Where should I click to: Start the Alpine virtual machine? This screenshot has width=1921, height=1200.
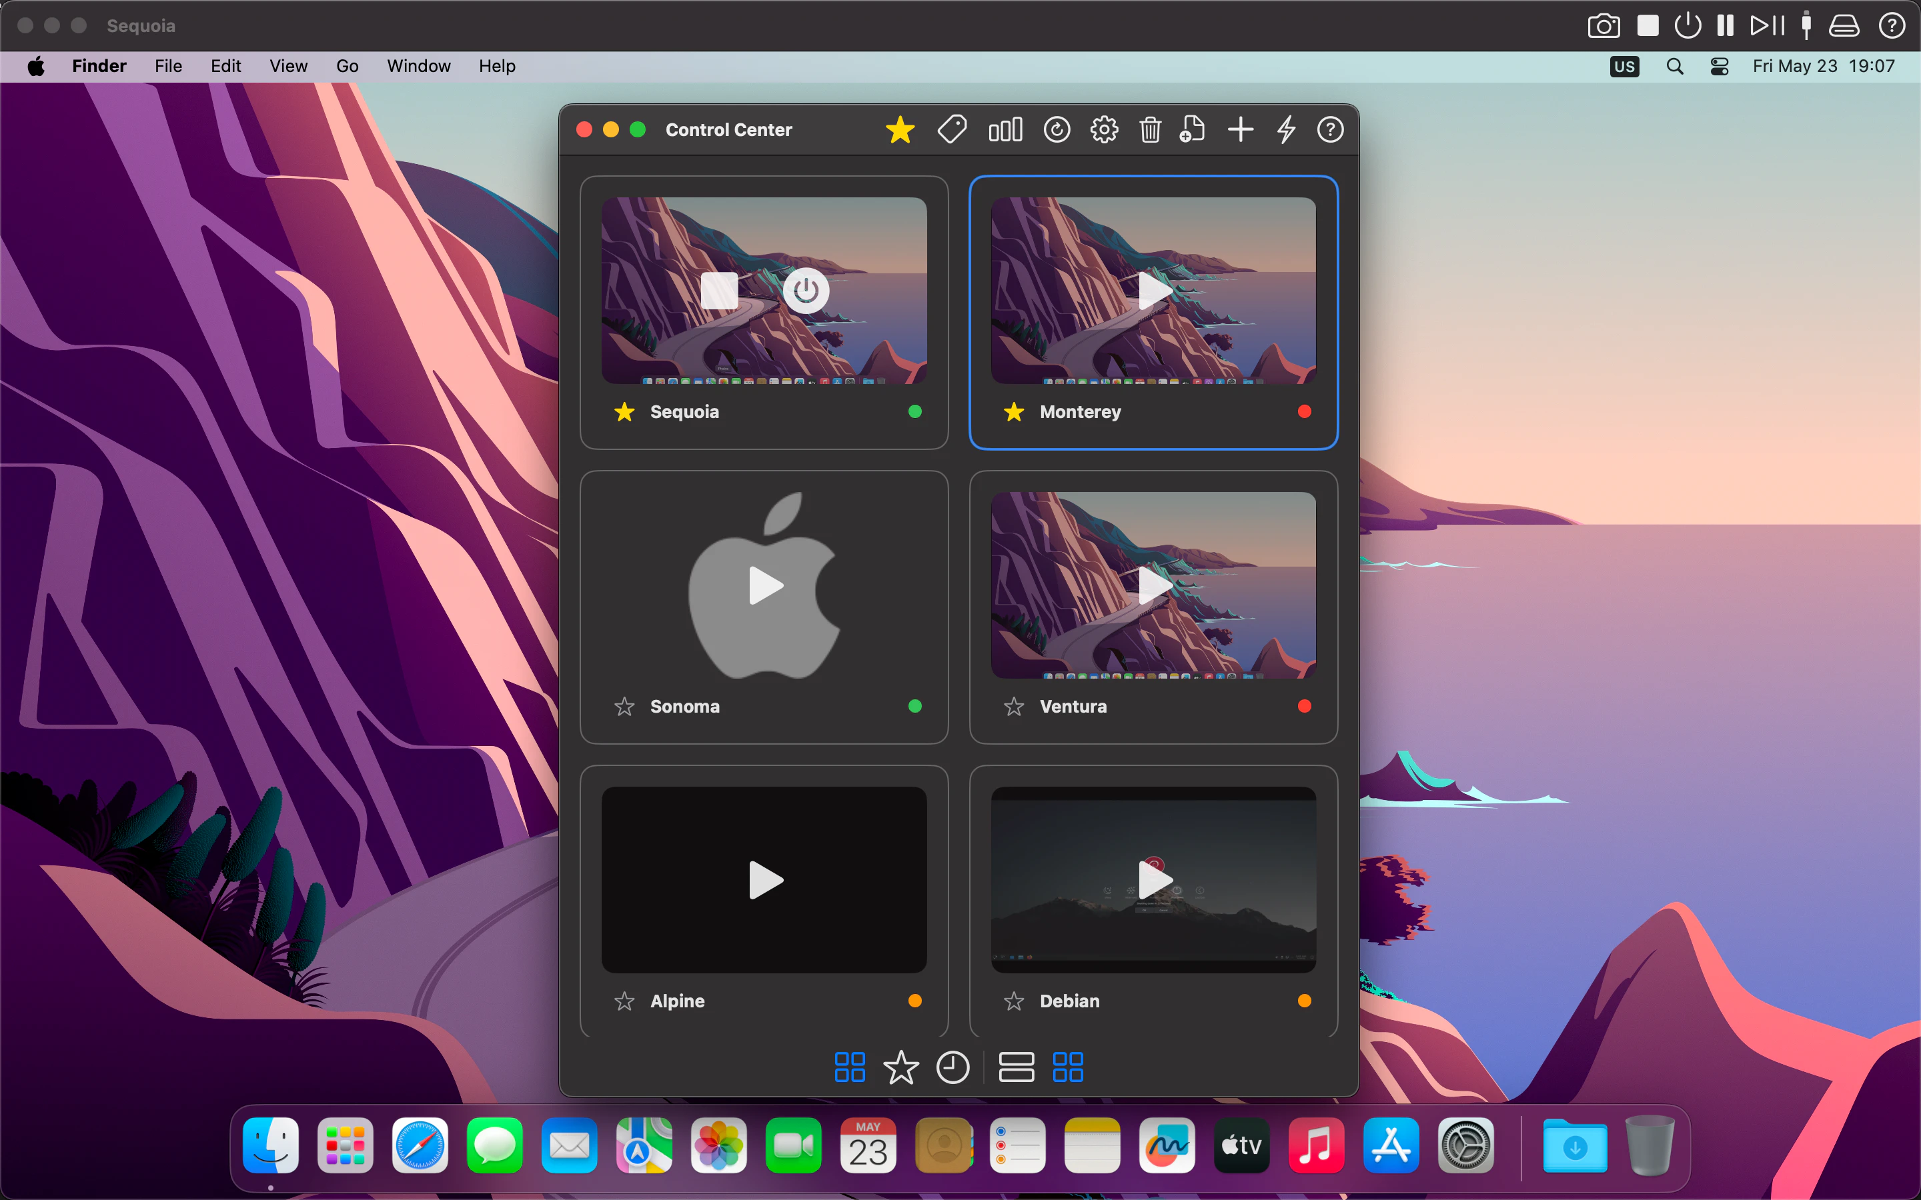pyautogui.click(x=765, y=880)
